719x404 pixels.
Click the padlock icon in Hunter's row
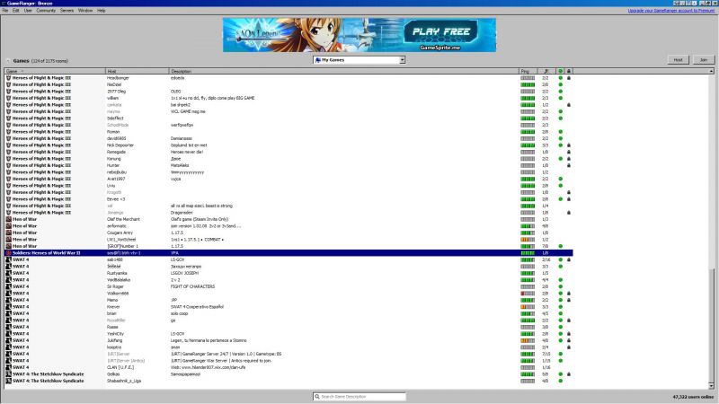pyautogui.click(x=569, y=165)
